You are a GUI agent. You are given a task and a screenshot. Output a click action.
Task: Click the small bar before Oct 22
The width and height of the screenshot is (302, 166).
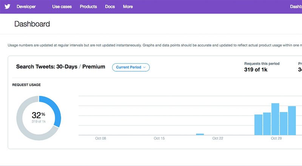point(200,134)
